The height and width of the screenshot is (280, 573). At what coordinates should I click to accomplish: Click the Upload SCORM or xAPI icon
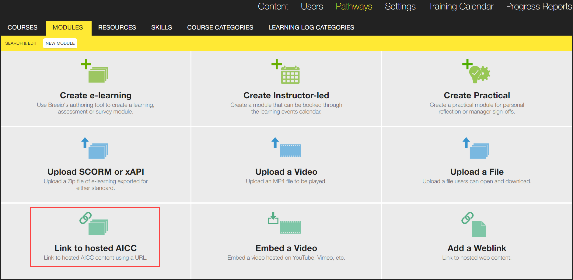click(95, 148)
